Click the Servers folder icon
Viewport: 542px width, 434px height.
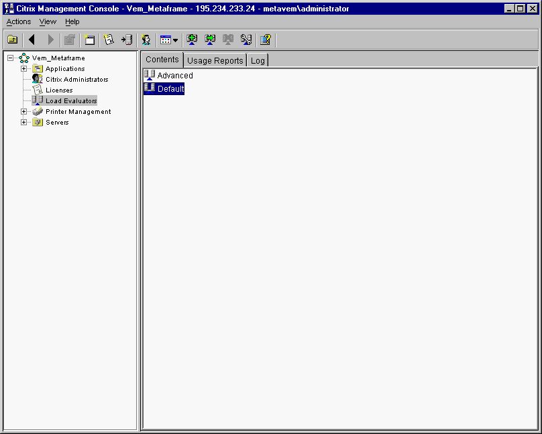(38, 122)
